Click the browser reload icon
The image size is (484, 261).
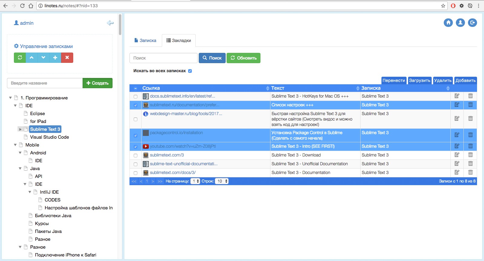22,6
